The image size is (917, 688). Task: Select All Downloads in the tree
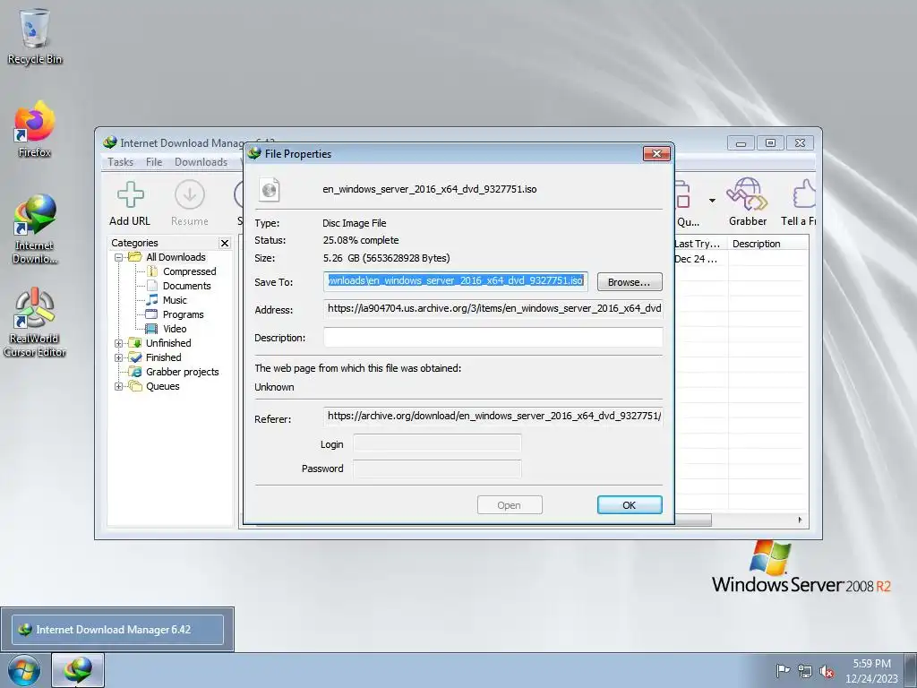pyautogui.click(x=176, y=257)
